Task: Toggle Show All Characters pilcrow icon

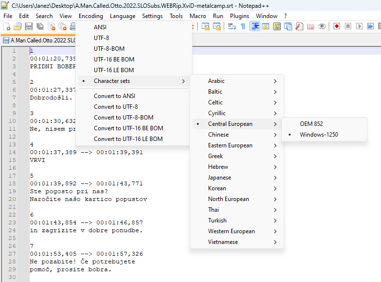Action: point(243,26)
